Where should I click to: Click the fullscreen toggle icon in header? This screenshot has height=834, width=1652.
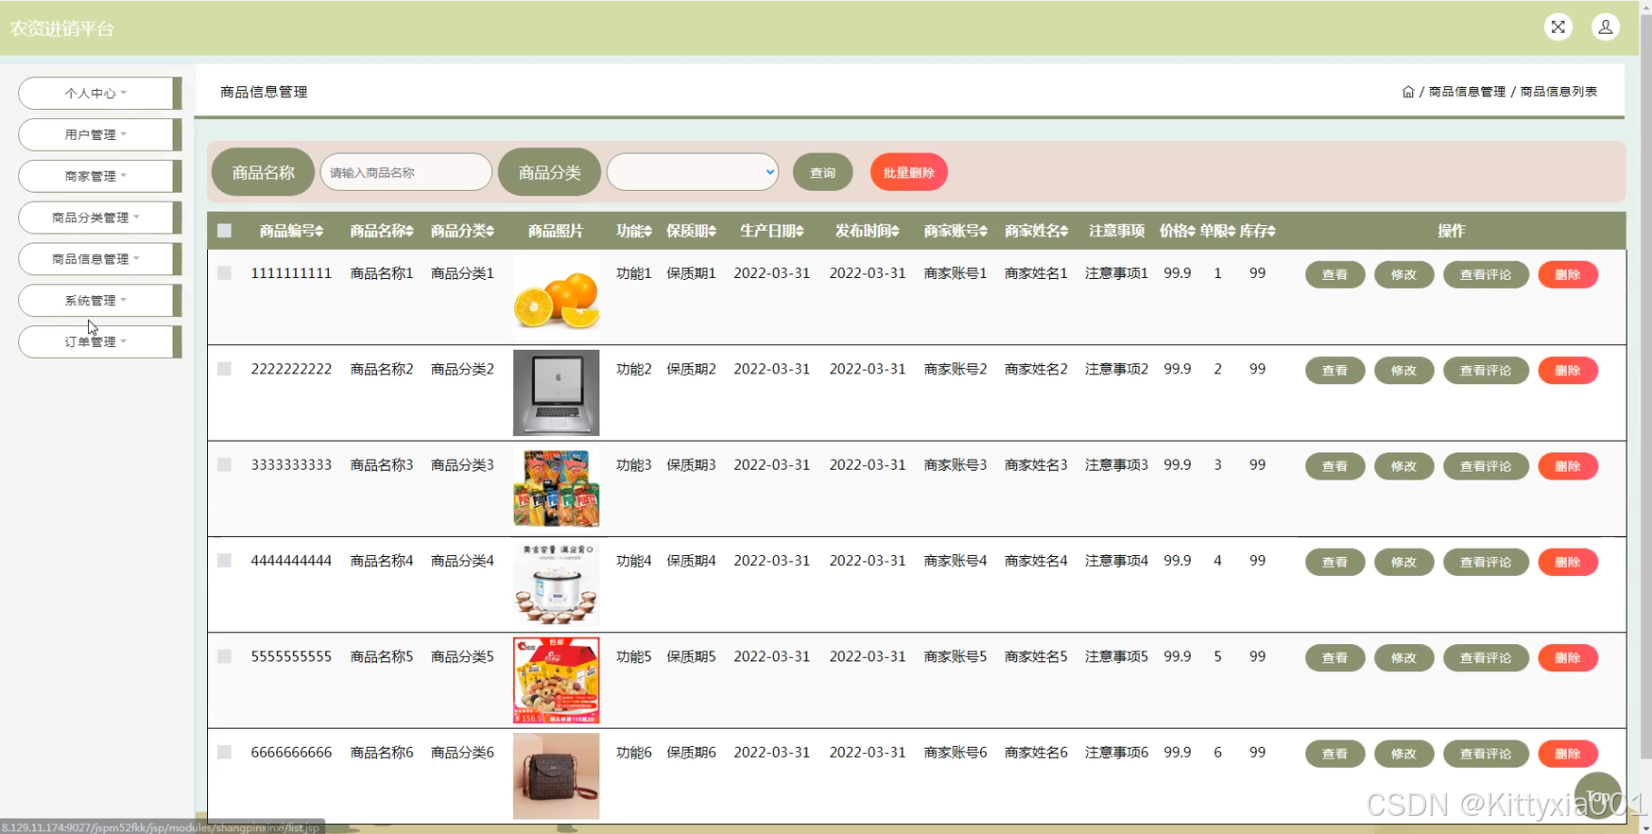1558,27
